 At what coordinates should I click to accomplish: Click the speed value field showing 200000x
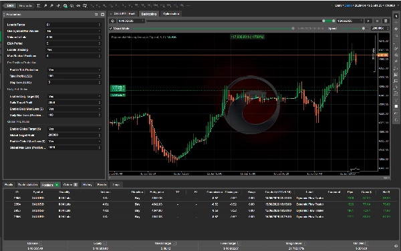380,28
